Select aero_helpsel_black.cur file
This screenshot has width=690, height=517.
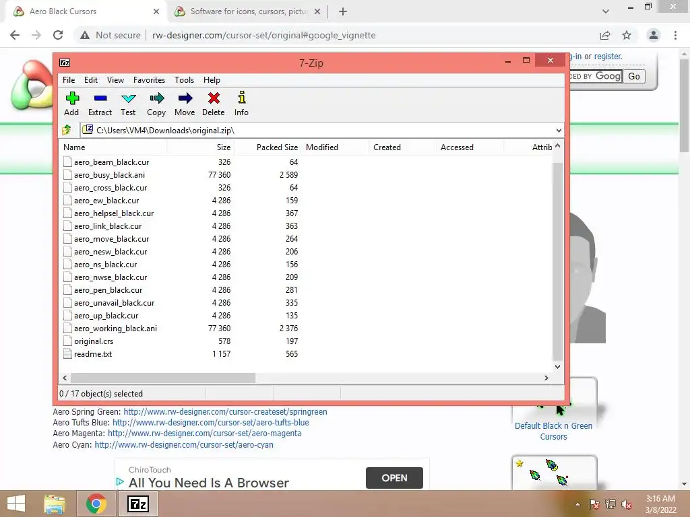[113, 213]
